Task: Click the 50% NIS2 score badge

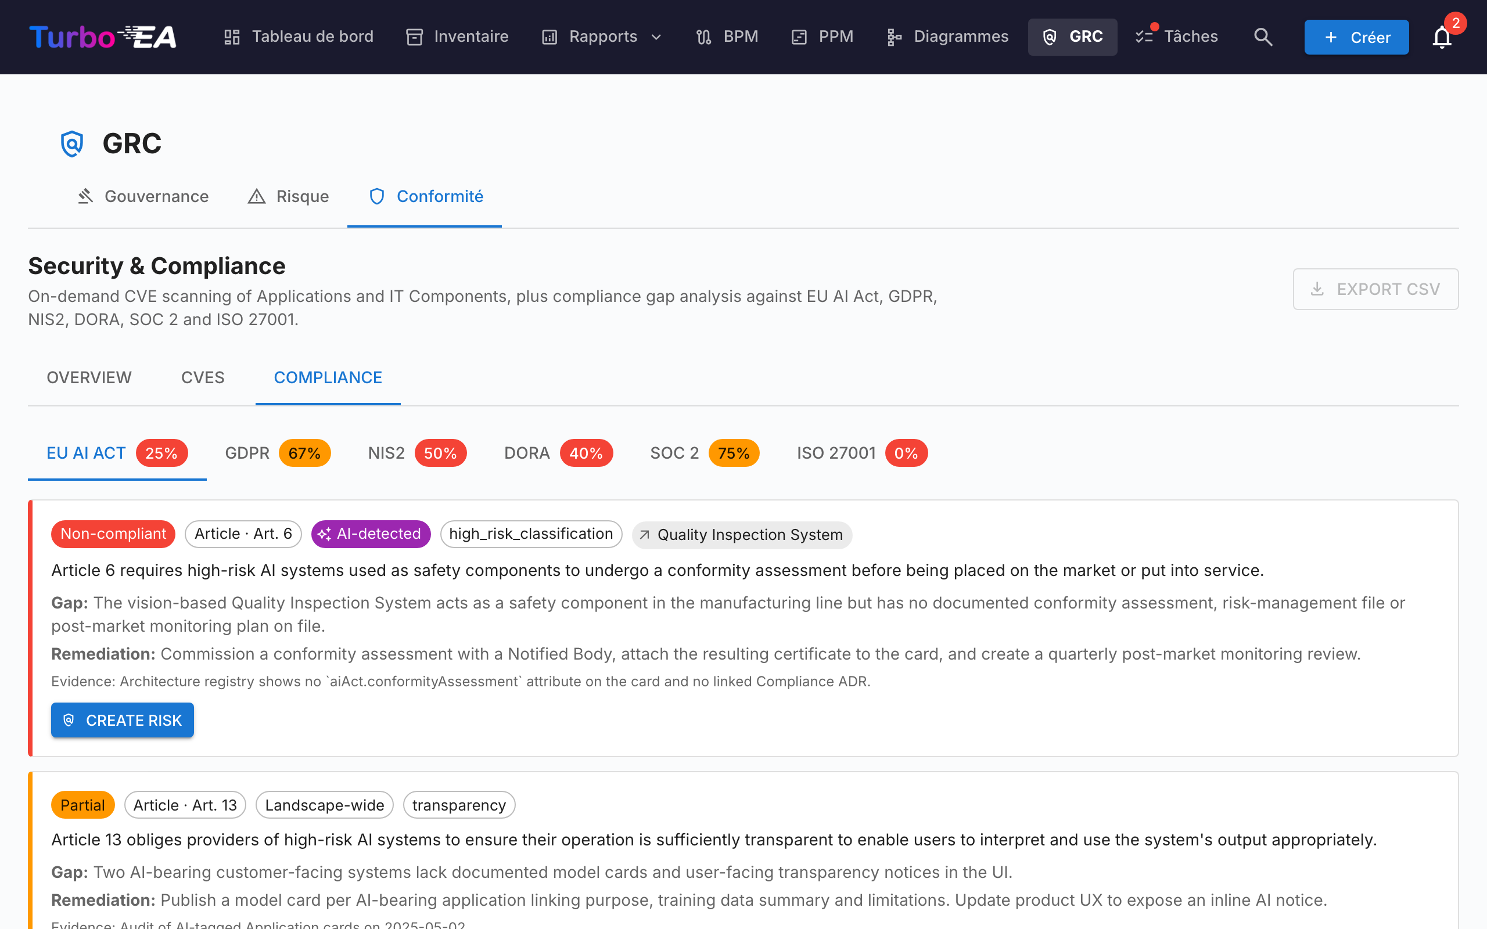Action: point(440,453)
